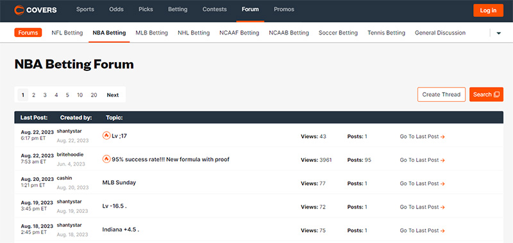Switch to the MLB Betting tab
This screenshot has width=513, height=243.
152,33
